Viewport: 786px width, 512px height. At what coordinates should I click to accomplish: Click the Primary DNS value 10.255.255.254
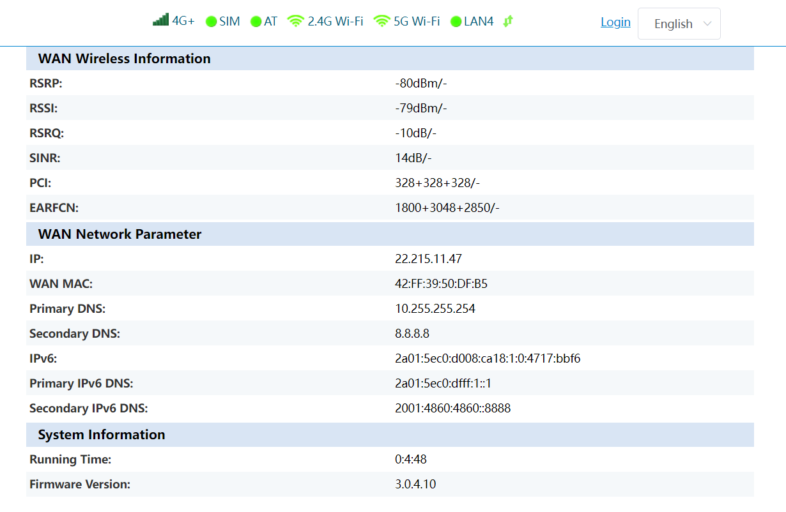(x=435, y=309)
